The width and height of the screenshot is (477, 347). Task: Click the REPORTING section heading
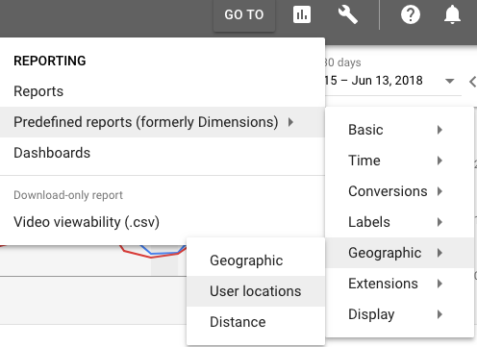click(x=50, y=61)
